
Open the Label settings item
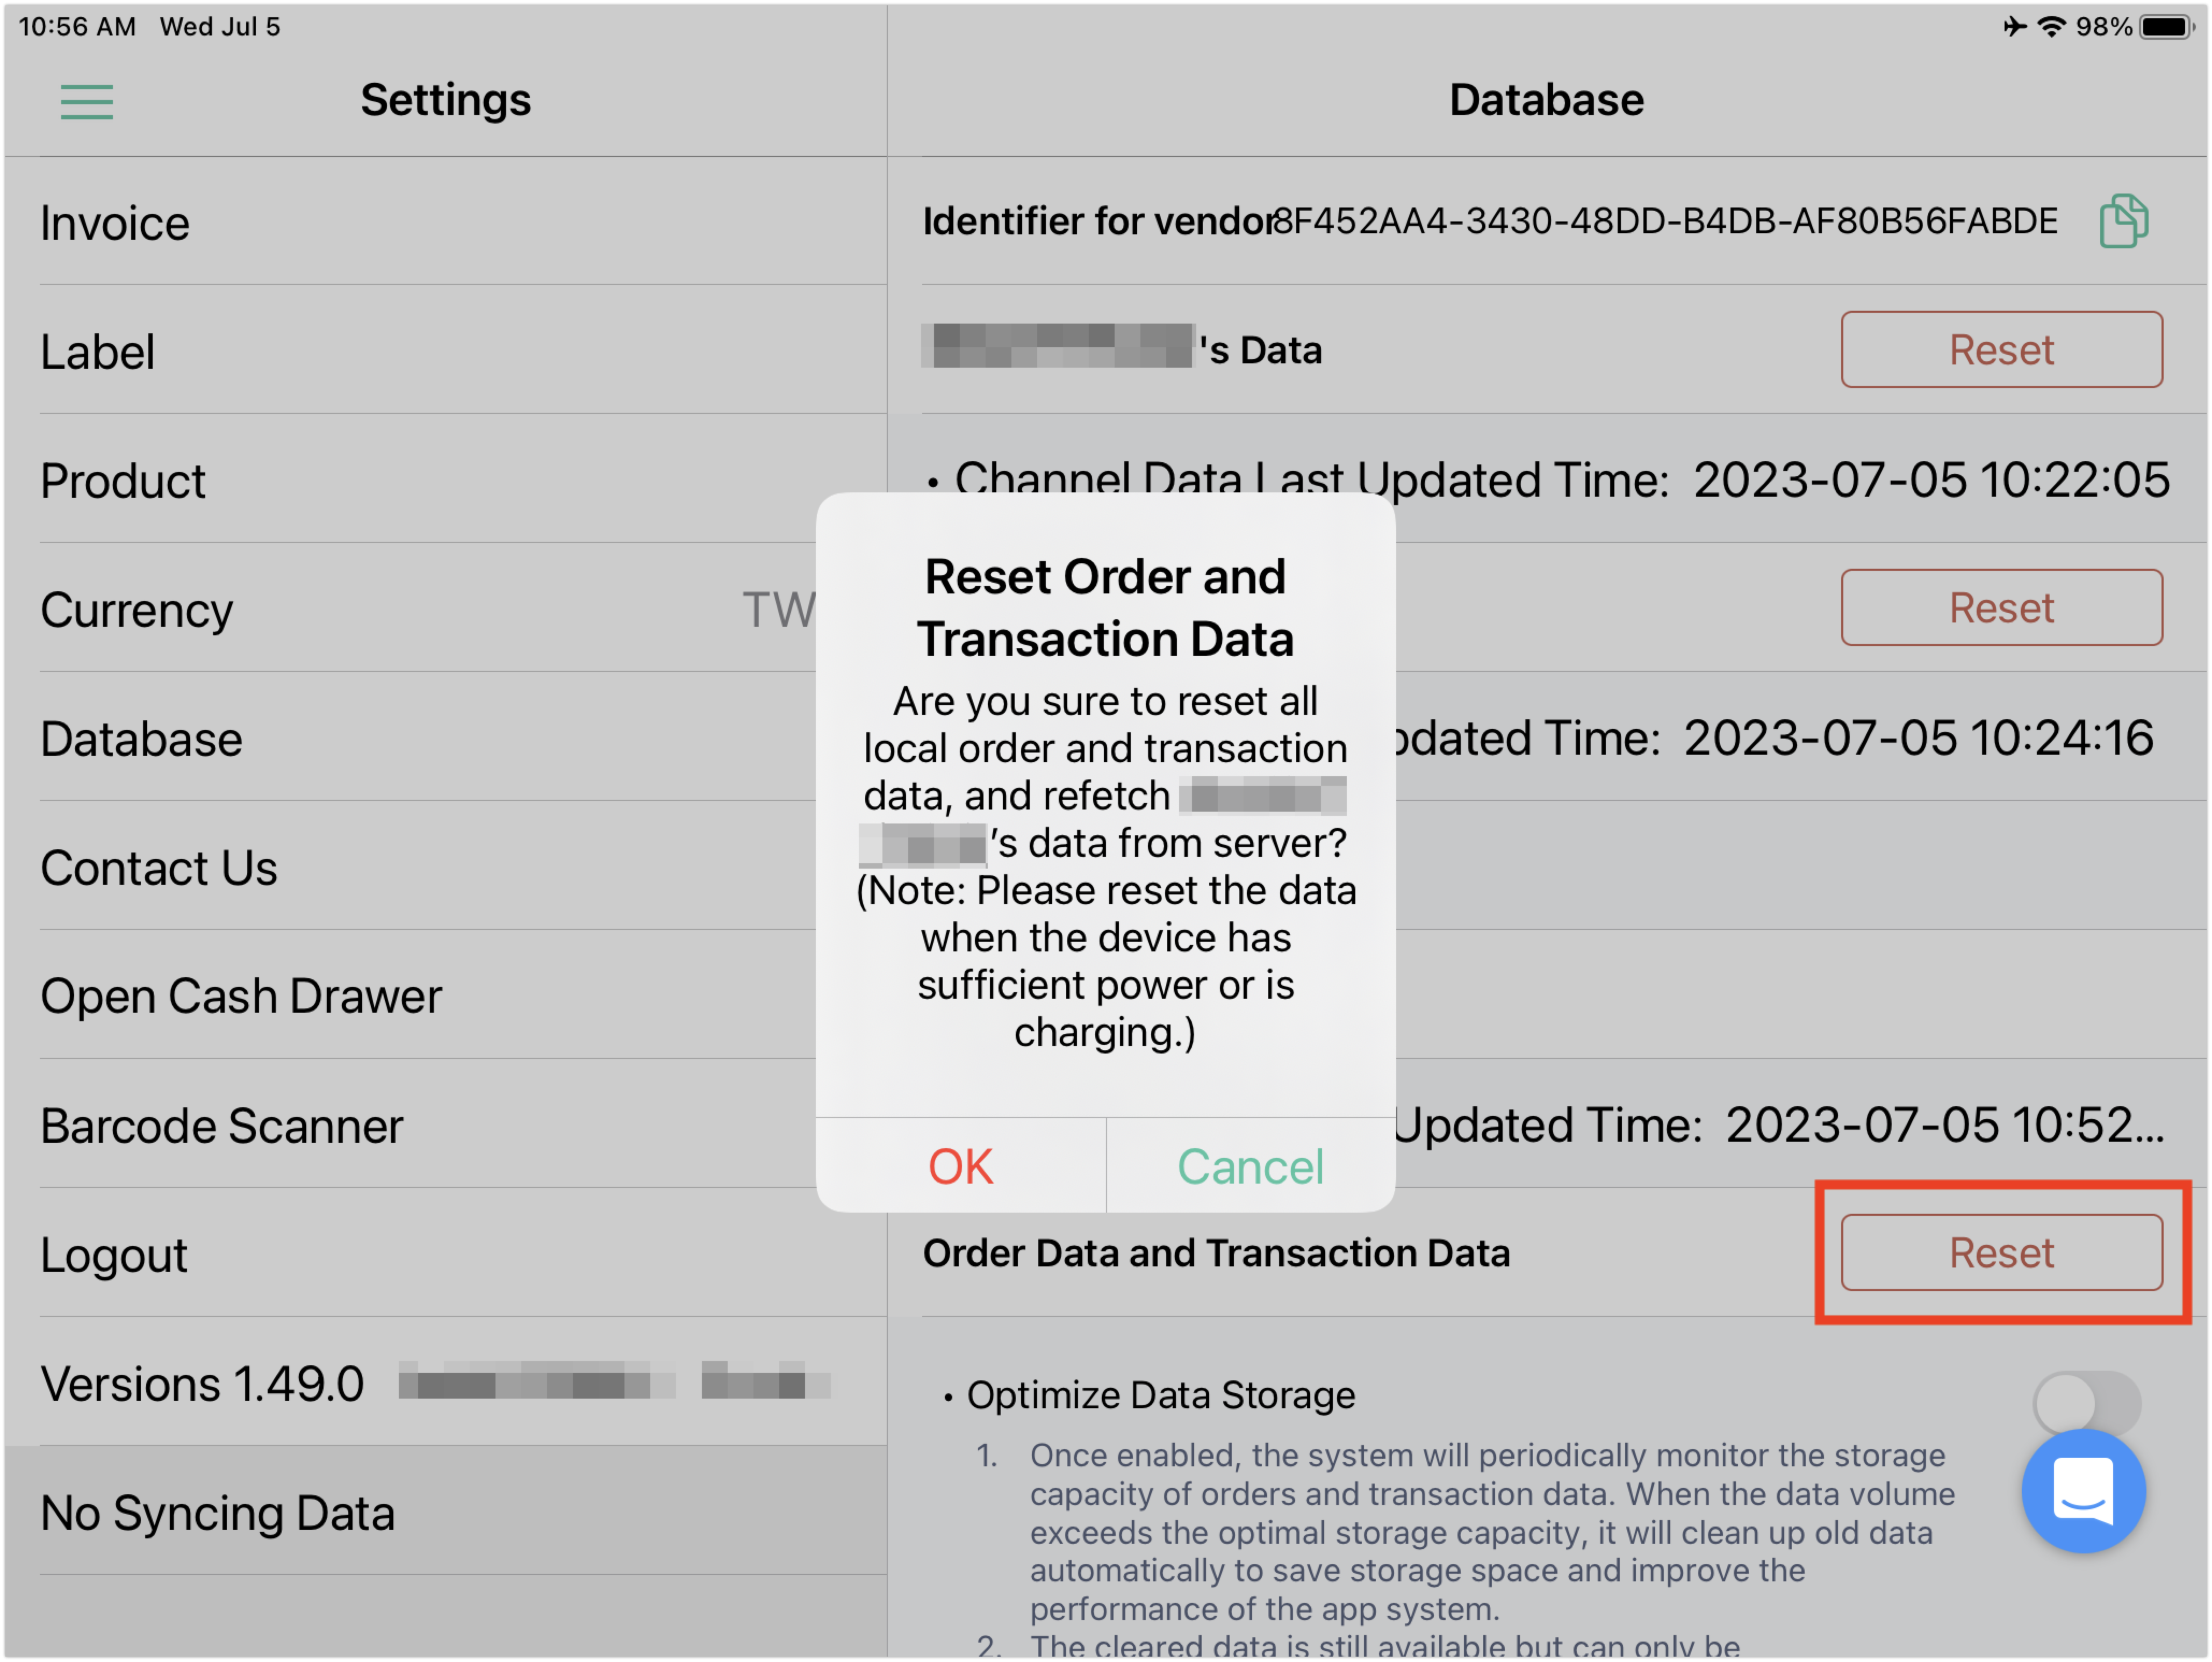tap(445, 351)
